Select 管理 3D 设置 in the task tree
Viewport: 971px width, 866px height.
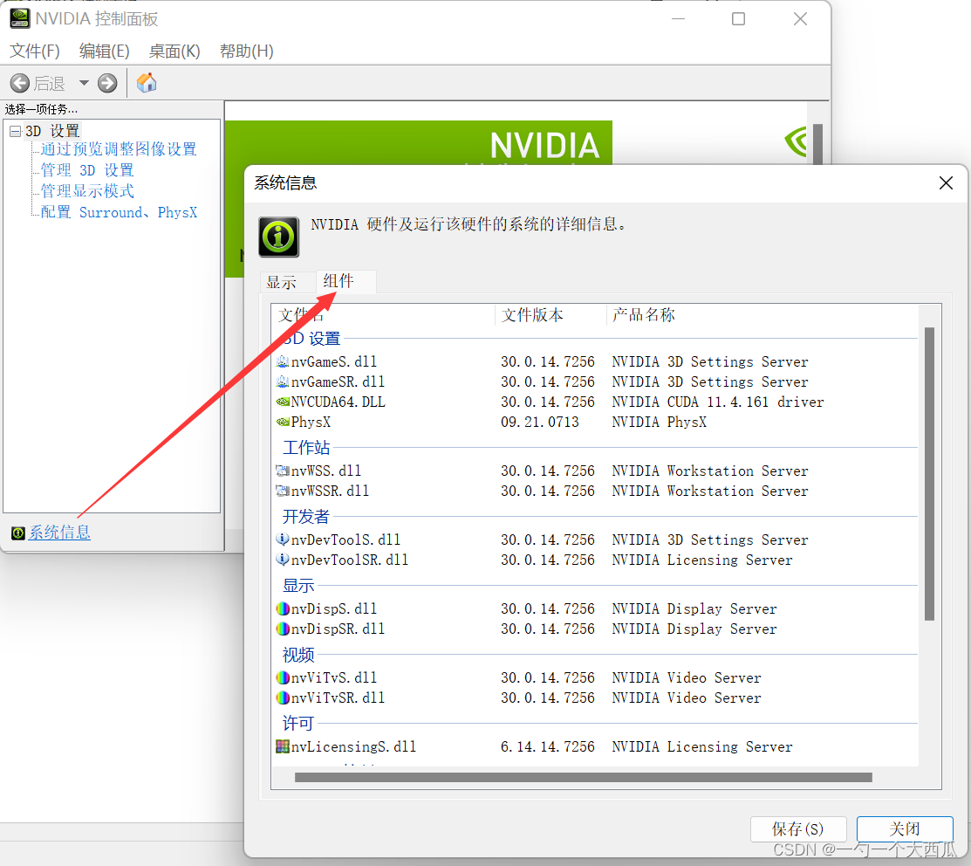(86, 169)
